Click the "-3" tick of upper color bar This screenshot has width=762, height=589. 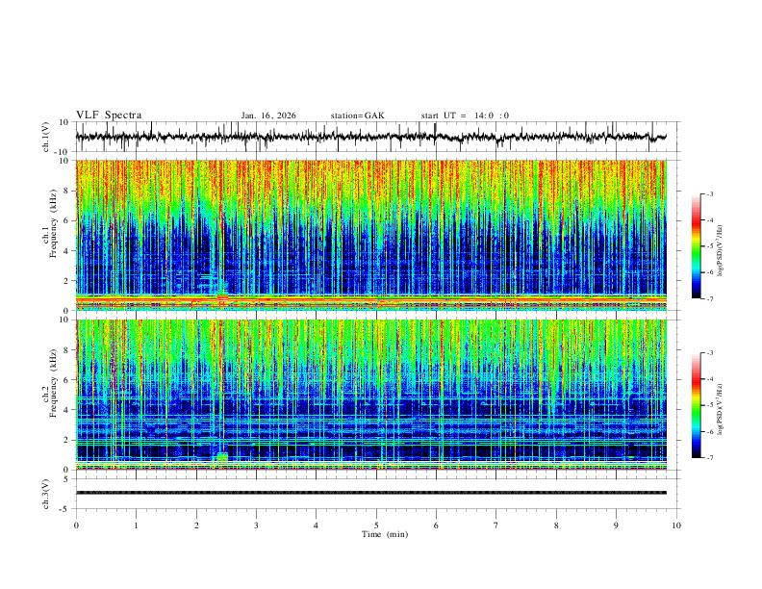[709, 193]
